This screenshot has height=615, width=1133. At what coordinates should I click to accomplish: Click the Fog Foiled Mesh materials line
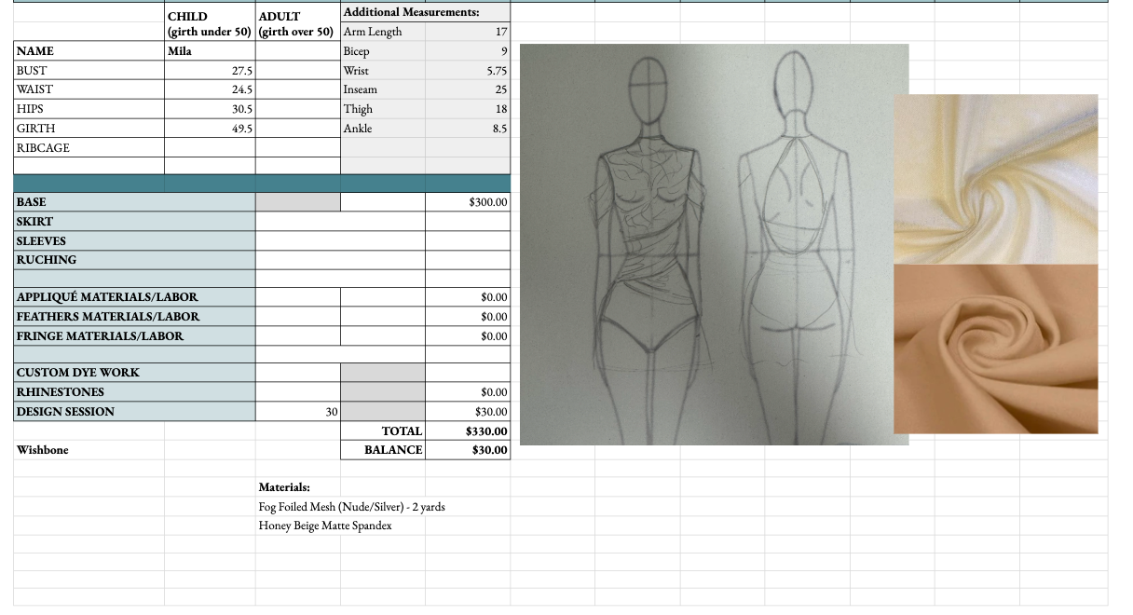(x=351, y=507)
